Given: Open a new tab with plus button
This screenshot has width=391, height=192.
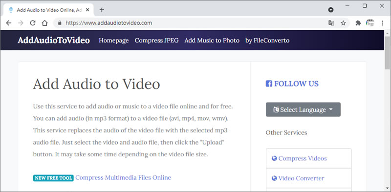Looking at the screenshot, I should pos(102,10).
